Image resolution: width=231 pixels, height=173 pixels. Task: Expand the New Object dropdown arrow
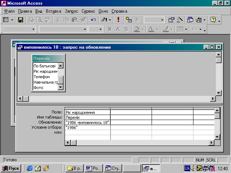[x=204, y=20]
